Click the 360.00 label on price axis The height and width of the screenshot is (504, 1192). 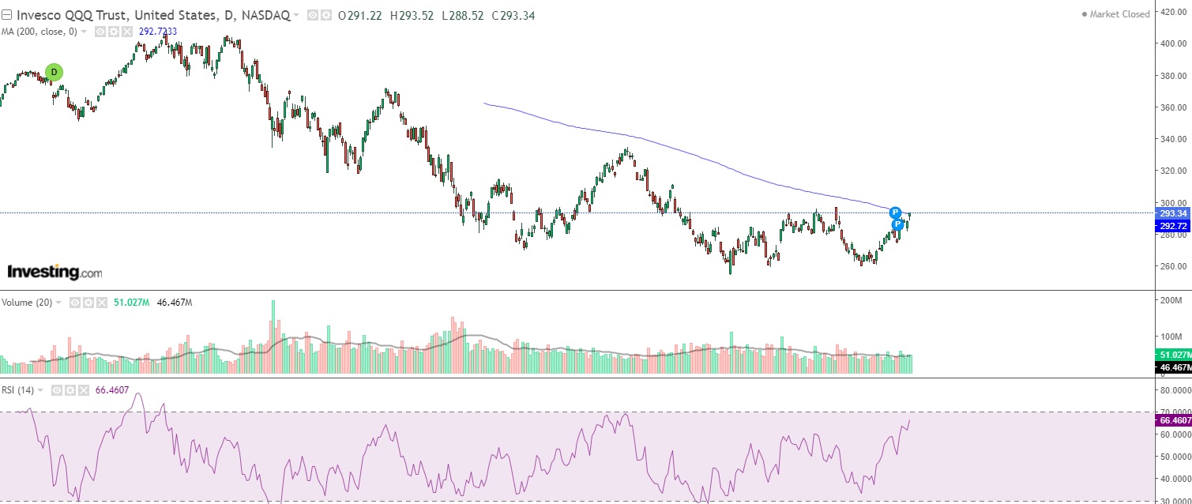1174,107
